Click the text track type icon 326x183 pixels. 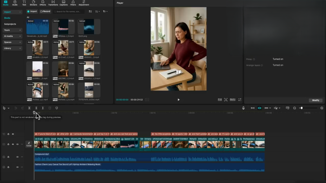pos(4,134)
